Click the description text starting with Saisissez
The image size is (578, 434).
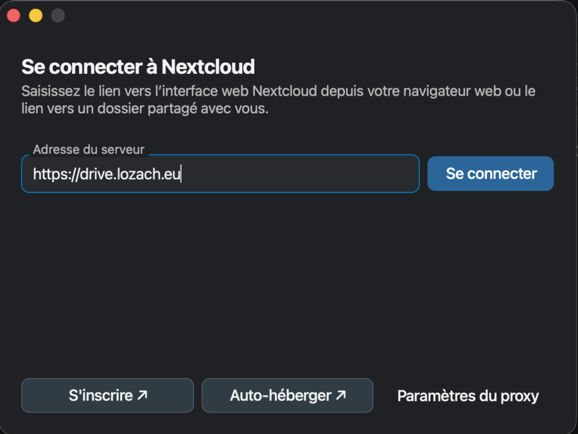point(278,100)
